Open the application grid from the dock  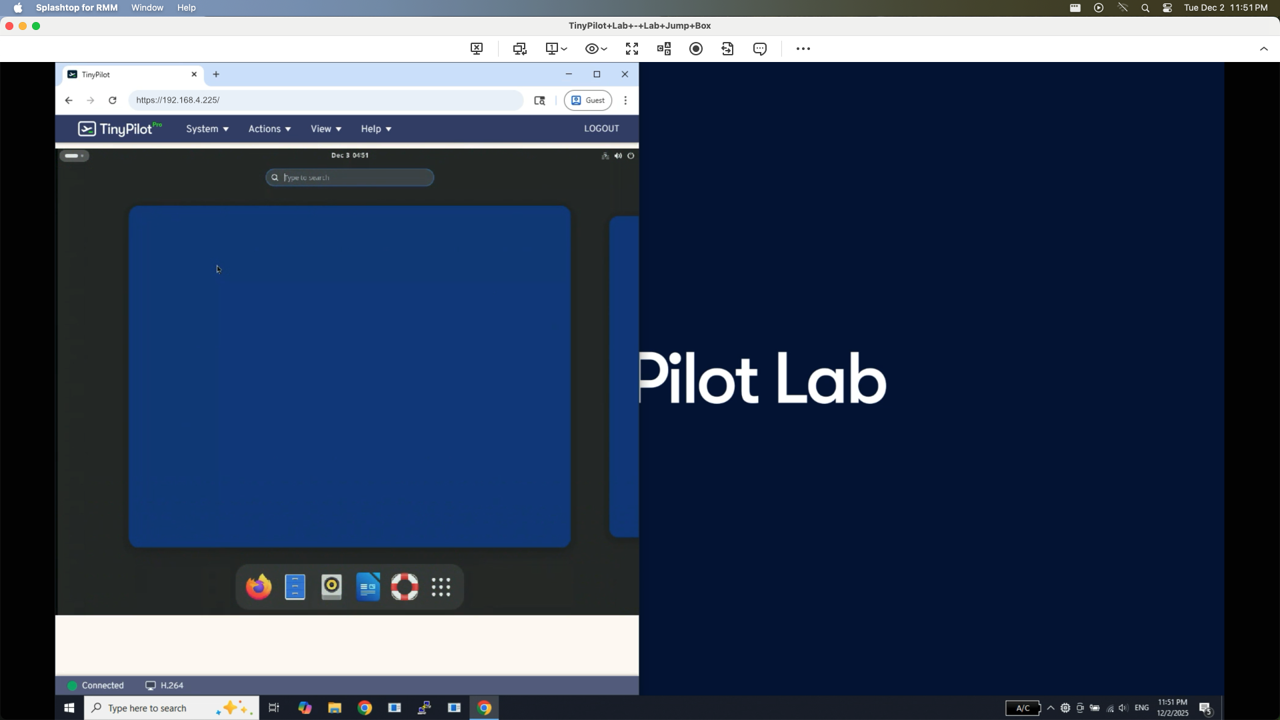441,587
